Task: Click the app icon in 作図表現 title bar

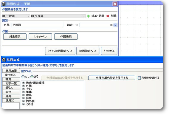Action: 4,60
